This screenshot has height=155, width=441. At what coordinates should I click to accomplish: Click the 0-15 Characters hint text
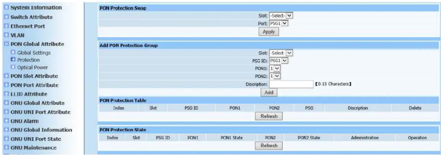pos(334,84)
